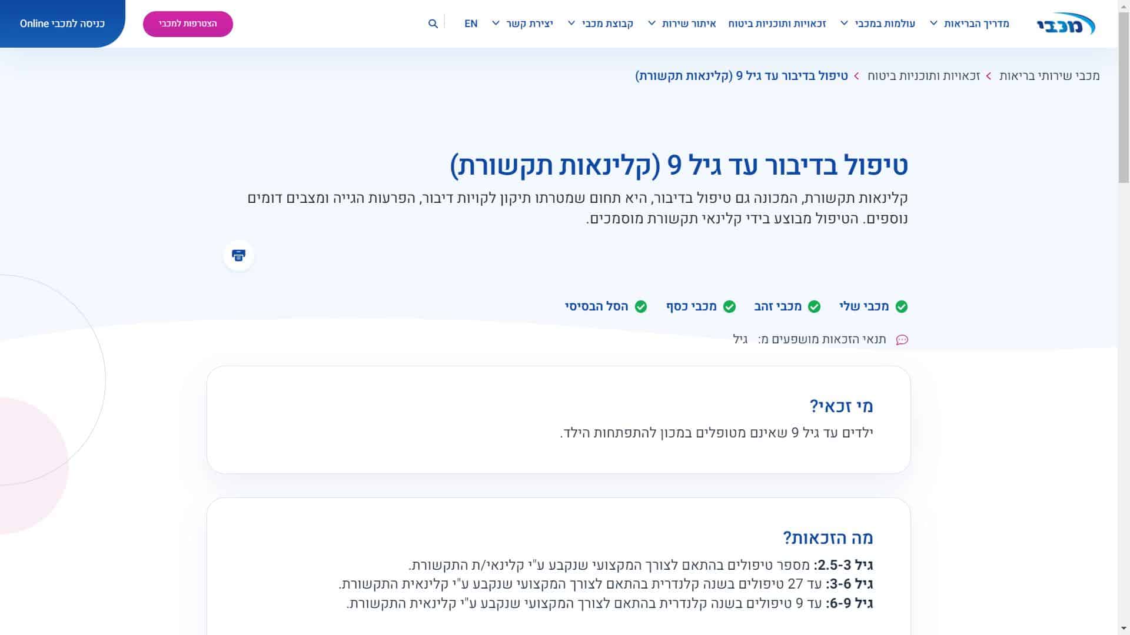The width and height of the screenshot is (1130, 635).
Task: Click the גיל 3-6 entitlement line
Action: (606, 584)
